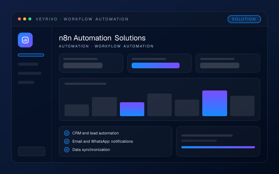
Task: Select the highlighted active sidebar item
Action: 31,55
